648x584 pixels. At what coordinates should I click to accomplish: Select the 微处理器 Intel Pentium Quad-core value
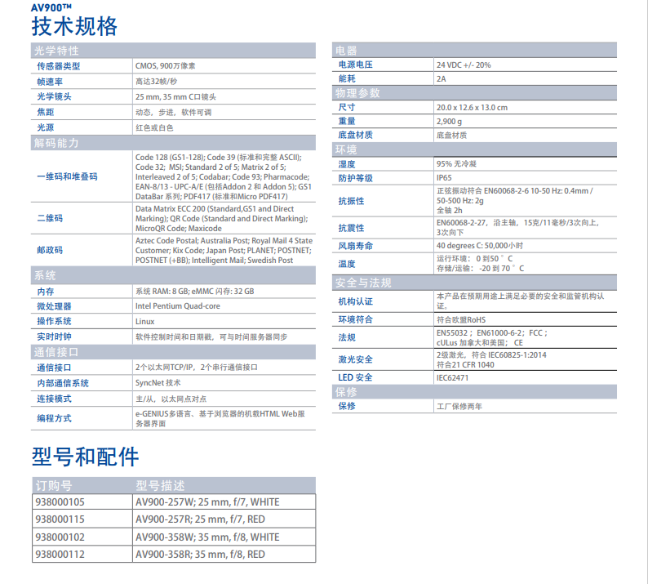coord(177,306)
